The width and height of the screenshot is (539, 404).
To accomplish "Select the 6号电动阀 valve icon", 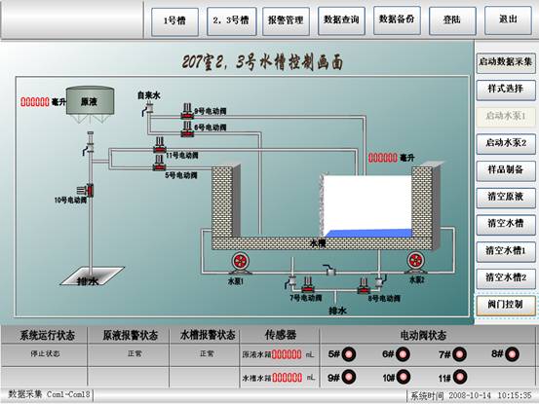I will (x=187, y=129).
